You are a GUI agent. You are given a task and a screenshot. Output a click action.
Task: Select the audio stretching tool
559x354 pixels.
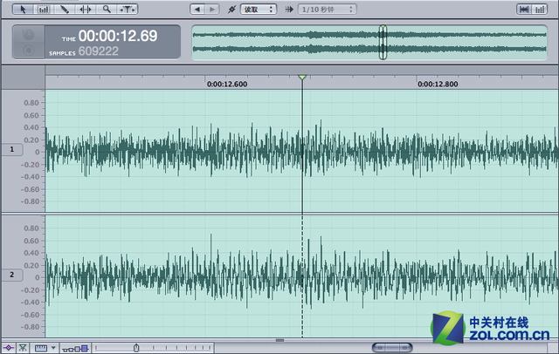pos(86,9)
